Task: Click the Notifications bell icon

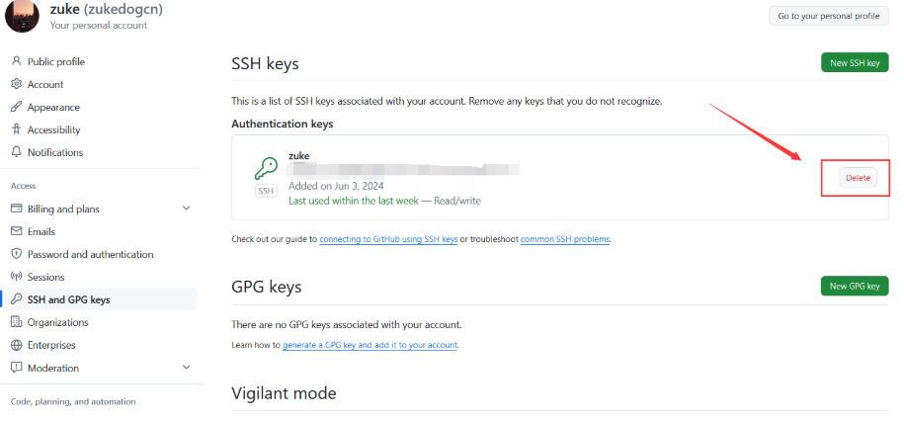Action: click(16, 152)
